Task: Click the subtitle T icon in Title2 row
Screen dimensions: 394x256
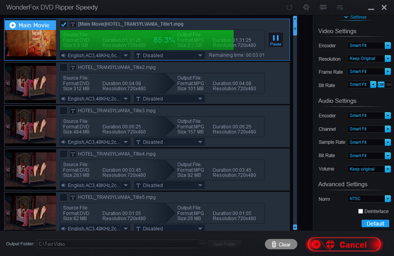Action: point(138,98)
